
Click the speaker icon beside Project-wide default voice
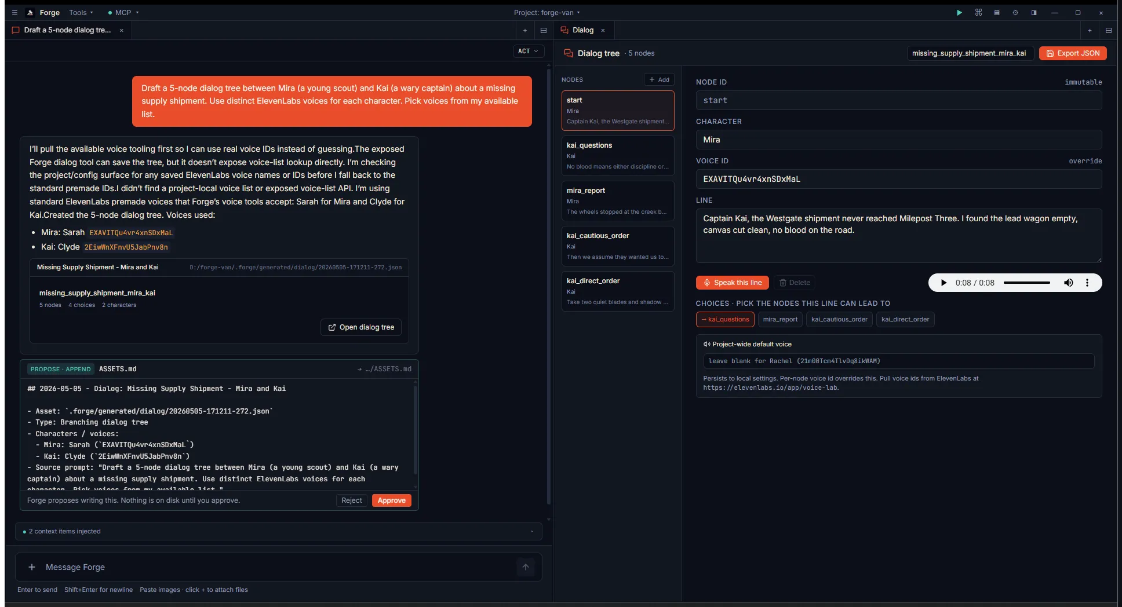point(706,344)
